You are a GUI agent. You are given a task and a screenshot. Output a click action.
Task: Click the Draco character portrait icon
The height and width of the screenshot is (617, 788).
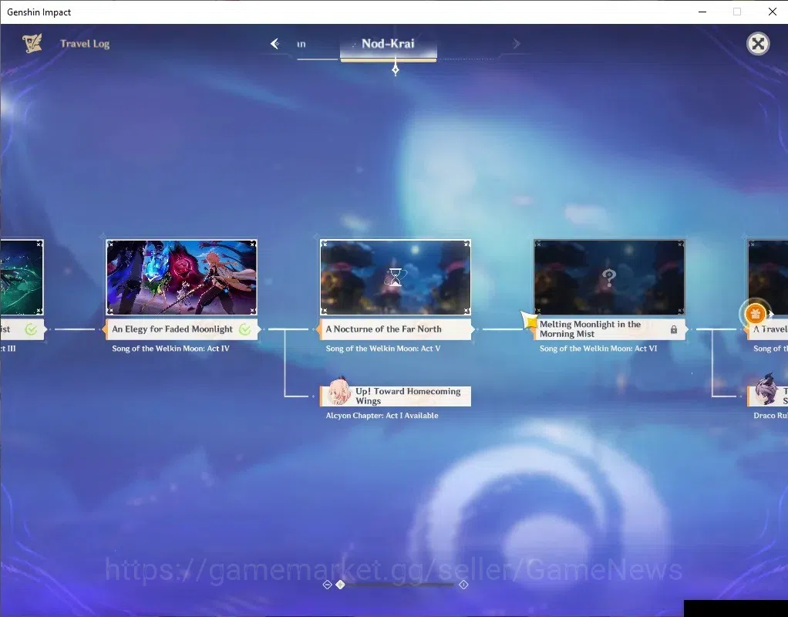pos(766,389)
